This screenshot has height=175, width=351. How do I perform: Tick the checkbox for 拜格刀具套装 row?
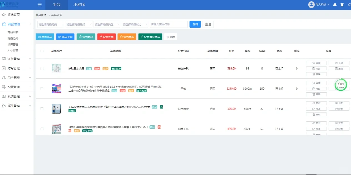(42, 129)
